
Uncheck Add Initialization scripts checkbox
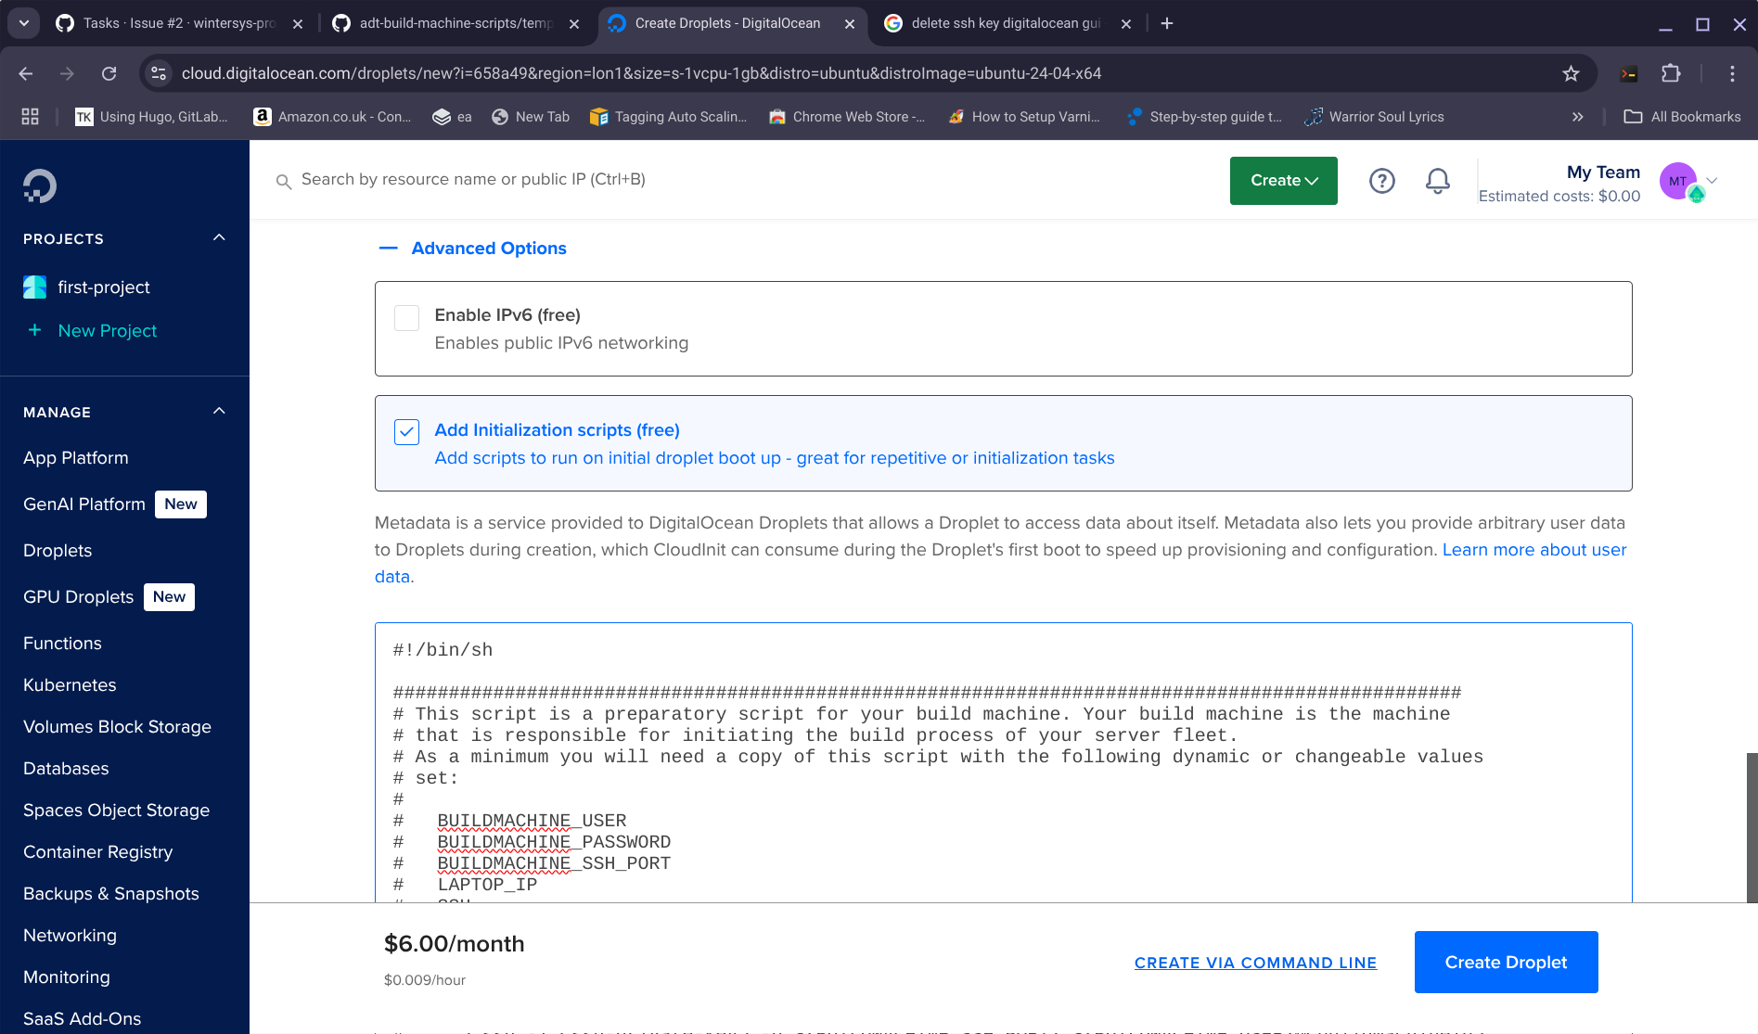pos(406,432)
